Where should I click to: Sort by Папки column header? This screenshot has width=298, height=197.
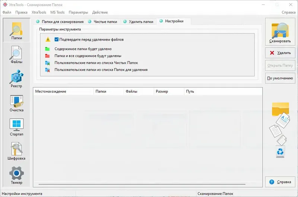(108, 91)
